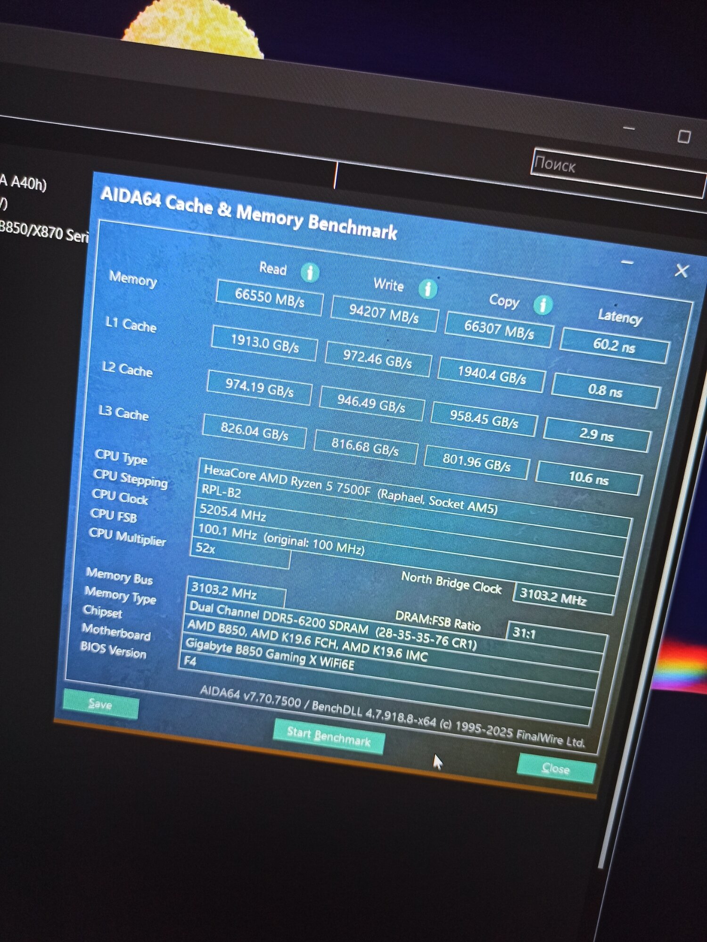This screenshot has width=707, height=942.
Task: Click the L1 Cache row label
Action: point(131,325)
